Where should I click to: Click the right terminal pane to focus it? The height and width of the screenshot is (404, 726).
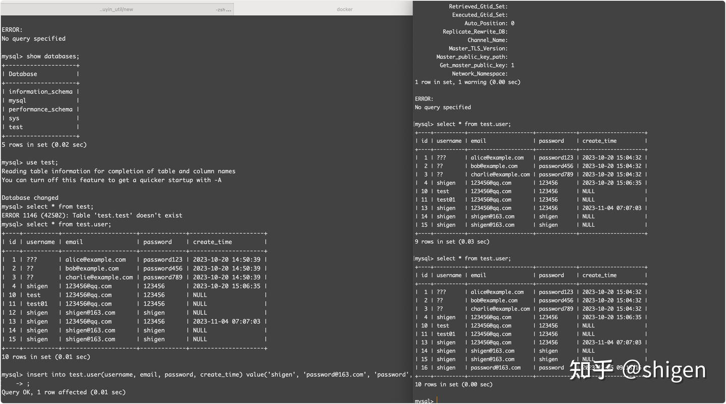(555, 201)
